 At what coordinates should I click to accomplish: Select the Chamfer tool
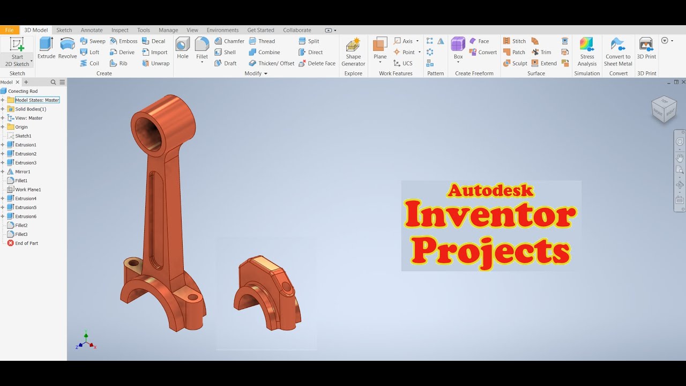(x=229, y=41)
